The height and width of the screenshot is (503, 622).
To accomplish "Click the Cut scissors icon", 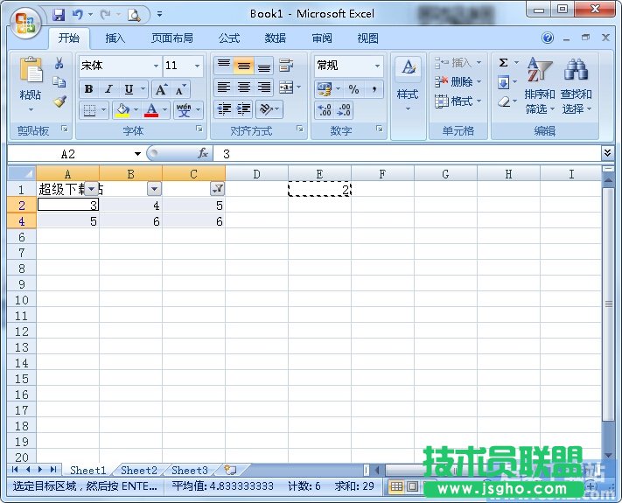I will point(59,64).
